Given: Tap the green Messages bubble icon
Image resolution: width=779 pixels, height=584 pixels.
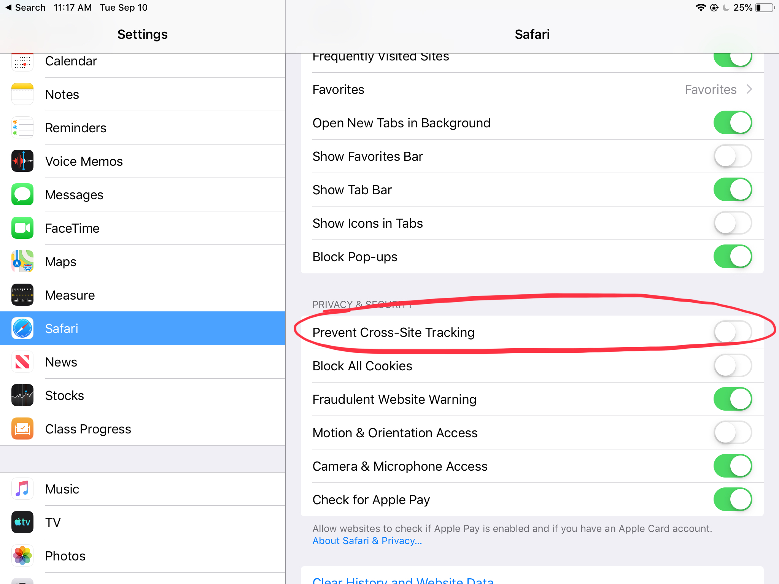Looking at the screenshot, I should [x=22, y=194].
